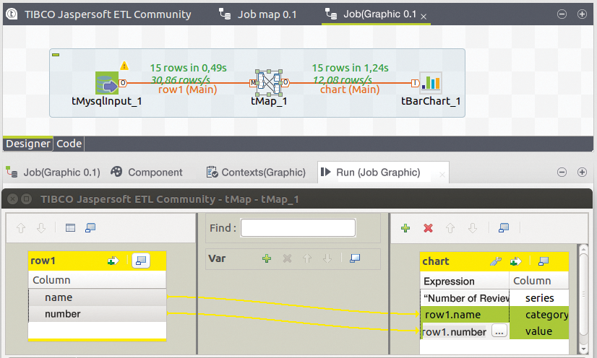Maximize the editor area using the top plus icon

point(582,14)
